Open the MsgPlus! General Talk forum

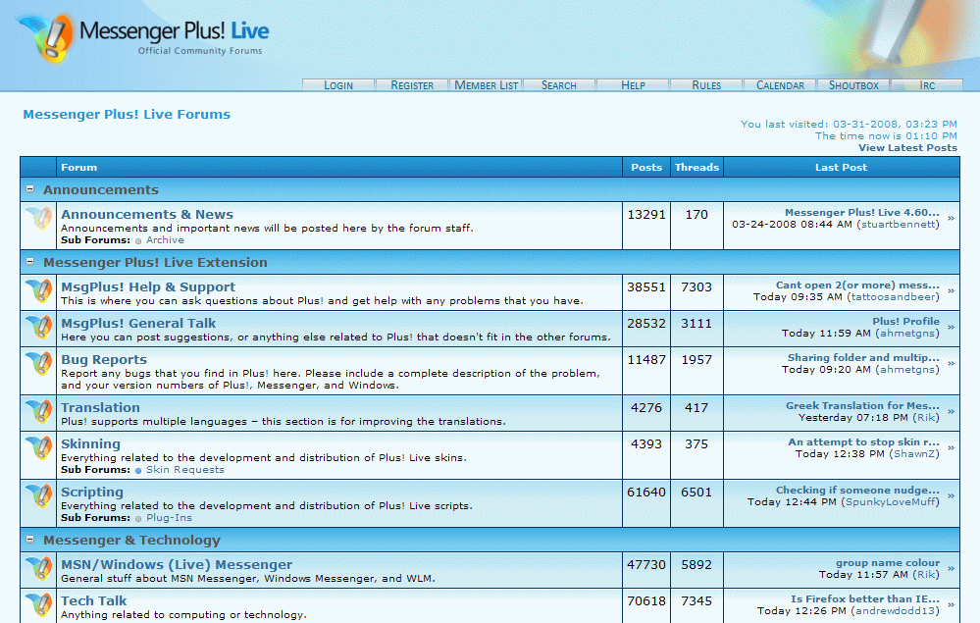click(138, 323)
